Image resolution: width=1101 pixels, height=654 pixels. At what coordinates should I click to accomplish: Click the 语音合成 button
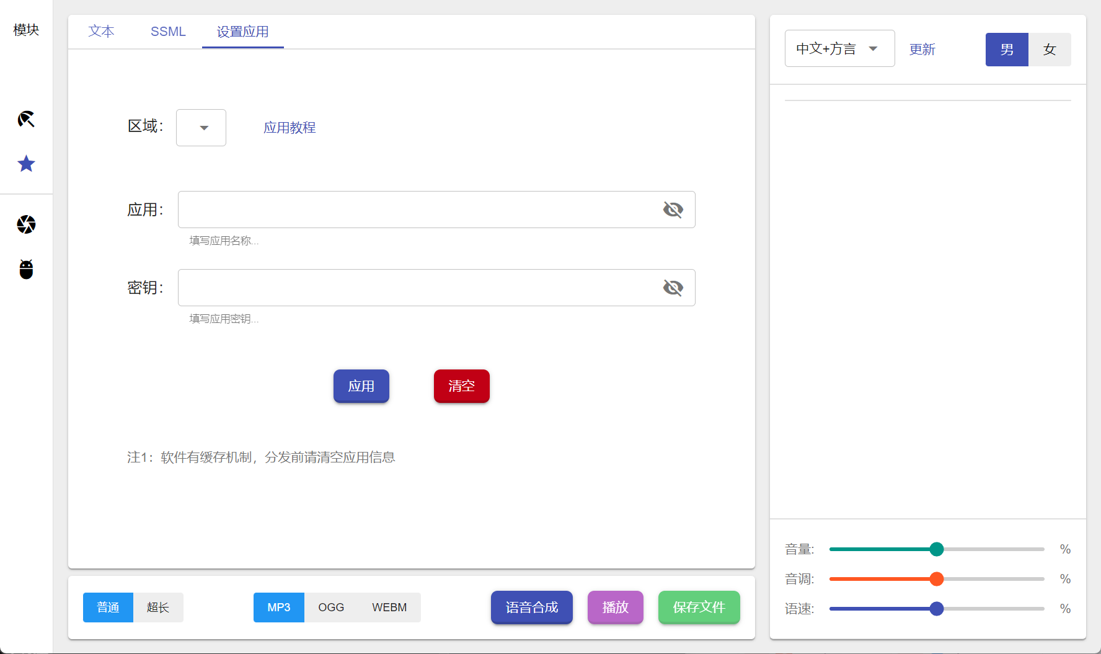click(532, 608)
